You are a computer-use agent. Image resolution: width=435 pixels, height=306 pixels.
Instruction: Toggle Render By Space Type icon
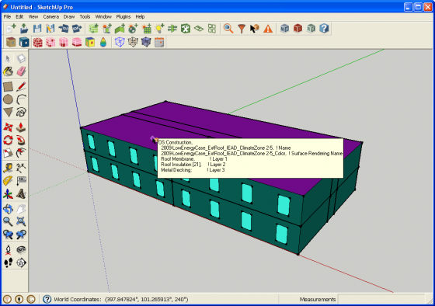tap(50, 42)
